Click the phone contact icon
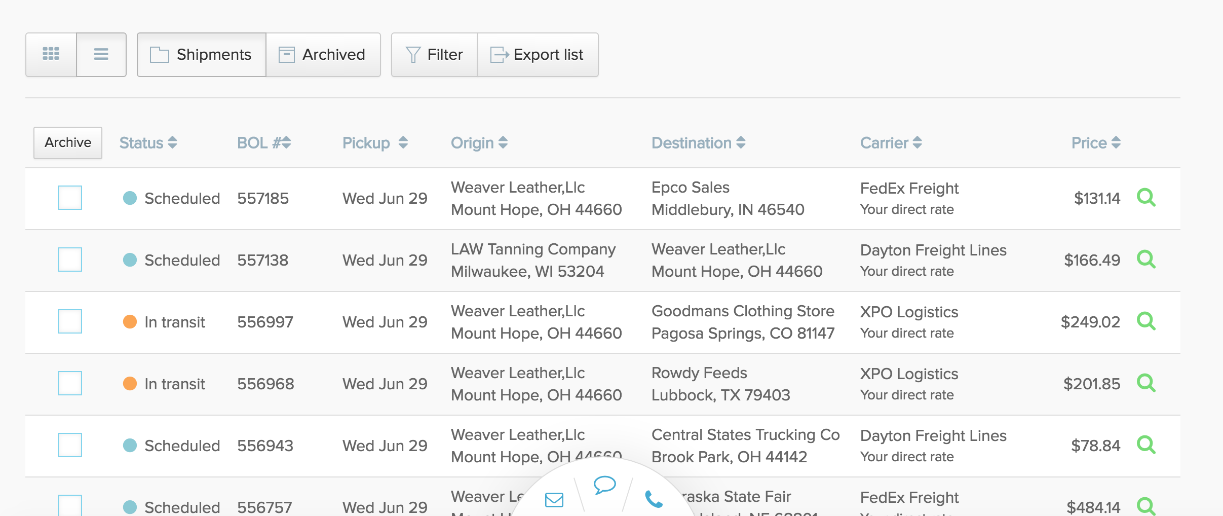 point(654,499)
